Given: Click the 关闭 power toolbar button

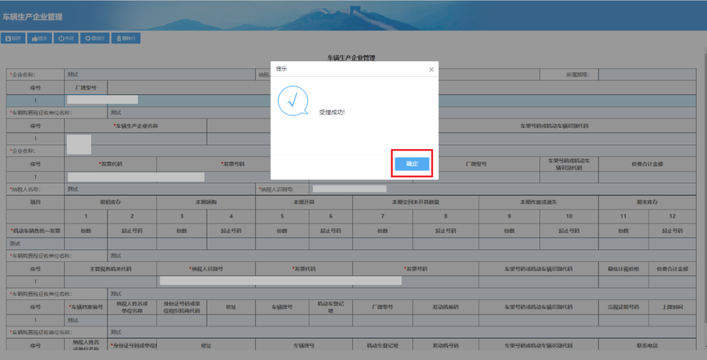Looking at the screenshot, I should click(x=66, y=39).
